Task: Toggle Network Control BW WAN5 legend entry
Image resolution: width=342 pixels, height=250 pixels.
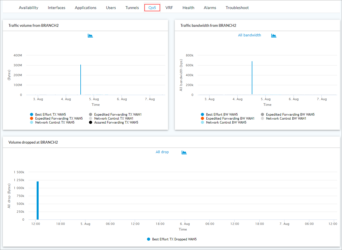Action: point(226,122)
